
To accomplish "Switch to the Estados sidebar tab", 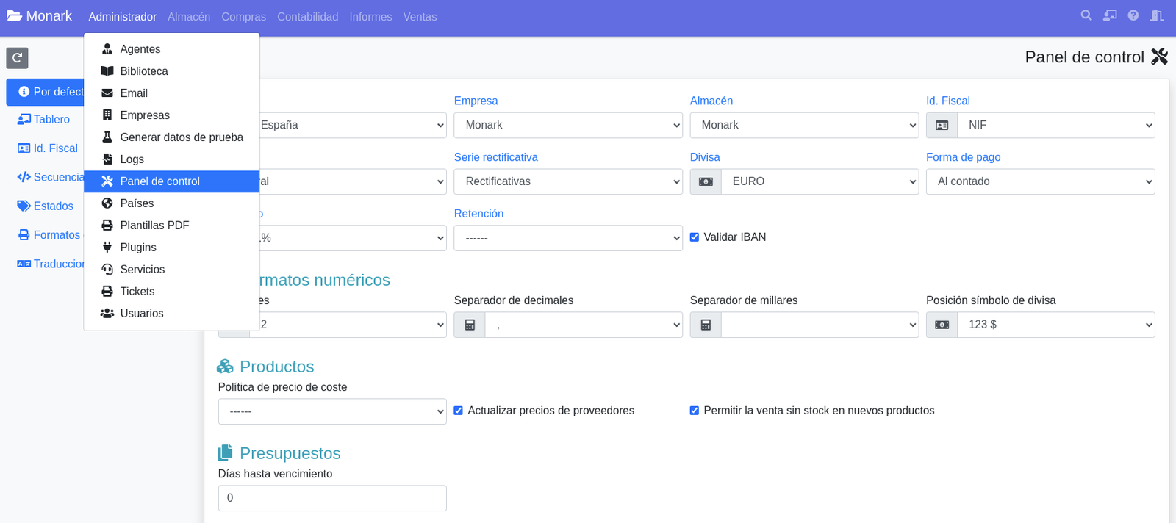I will click(45, 206).
